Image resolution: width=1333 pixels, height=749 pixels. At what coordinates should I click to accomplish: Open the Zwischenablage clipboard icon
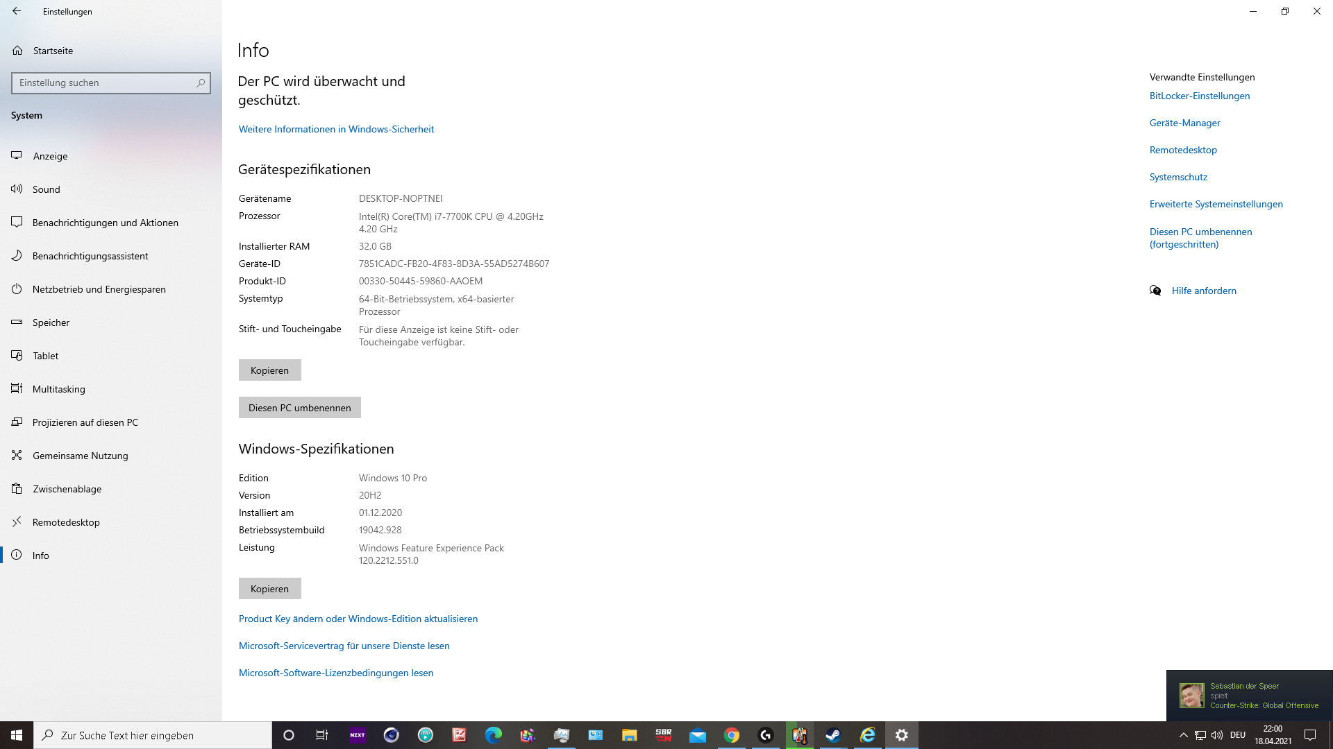[17, 488]
